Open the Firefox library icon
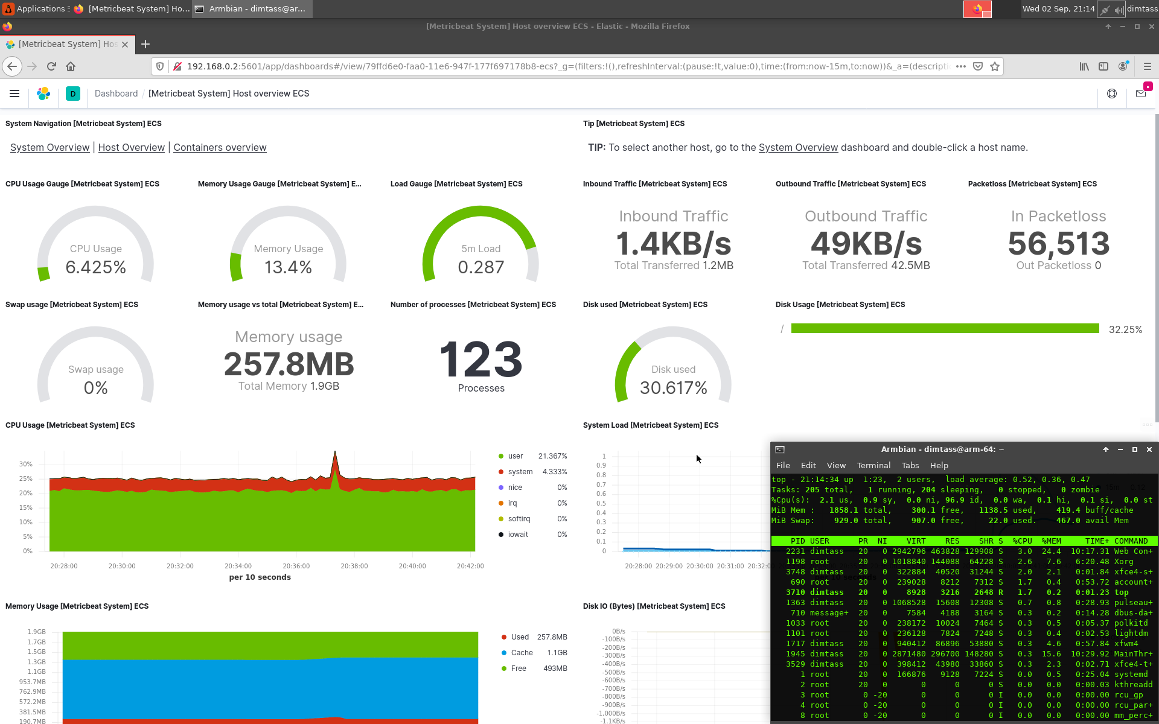Screen dimensions: 1159x724 [x=1084, y=66]
